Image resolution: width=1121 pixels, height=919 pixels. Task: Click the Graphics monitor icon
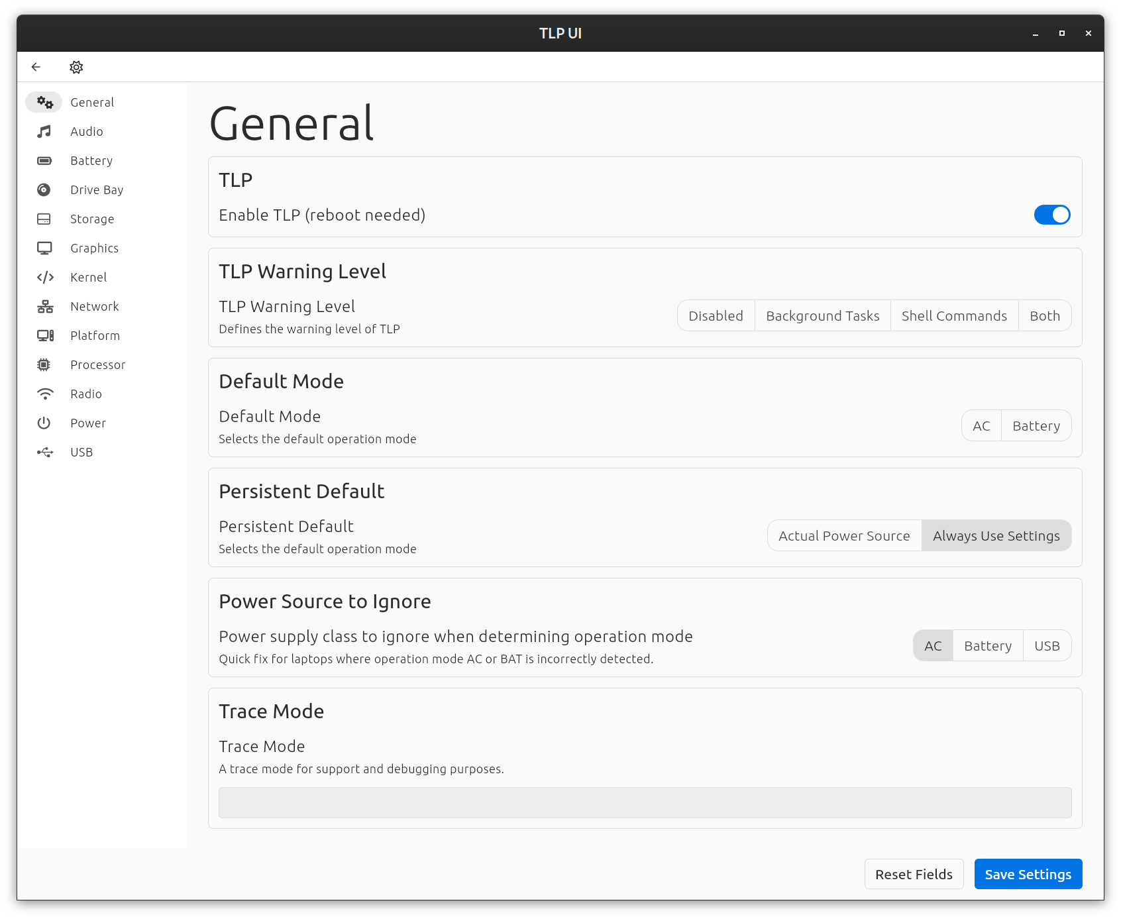pos(44,248)
